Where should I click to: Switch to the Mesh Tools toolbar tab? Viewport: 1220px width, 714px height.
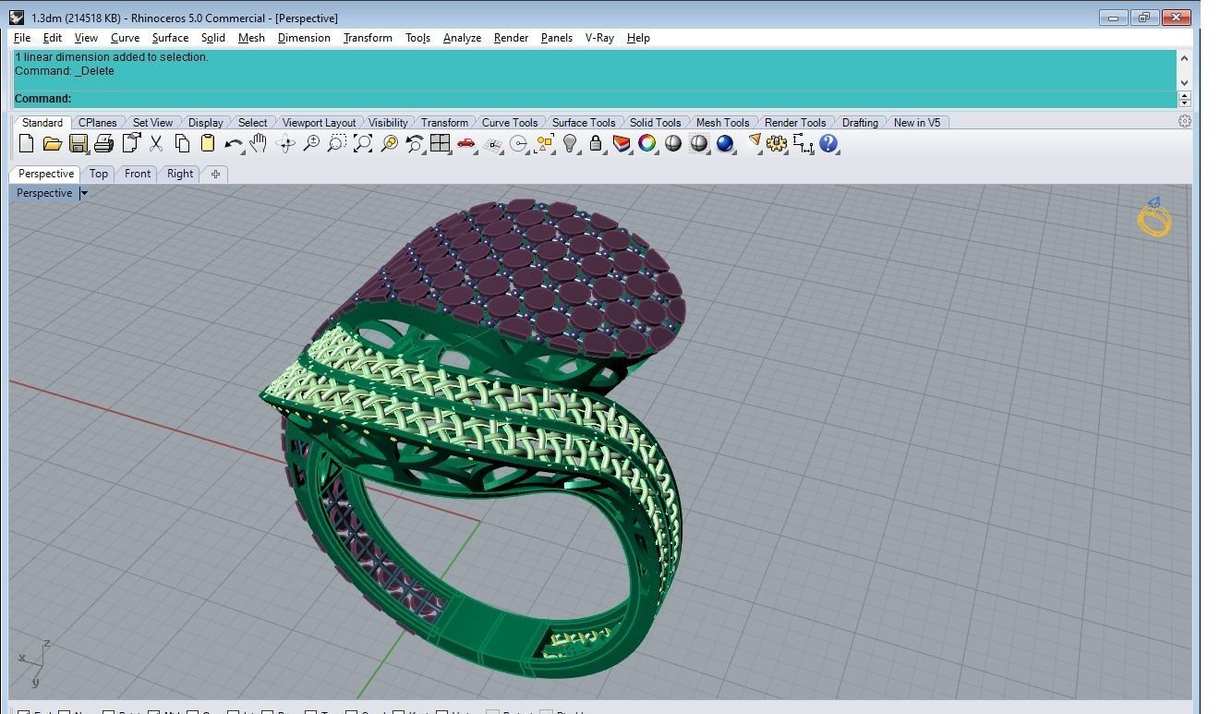tap(722, 122)
